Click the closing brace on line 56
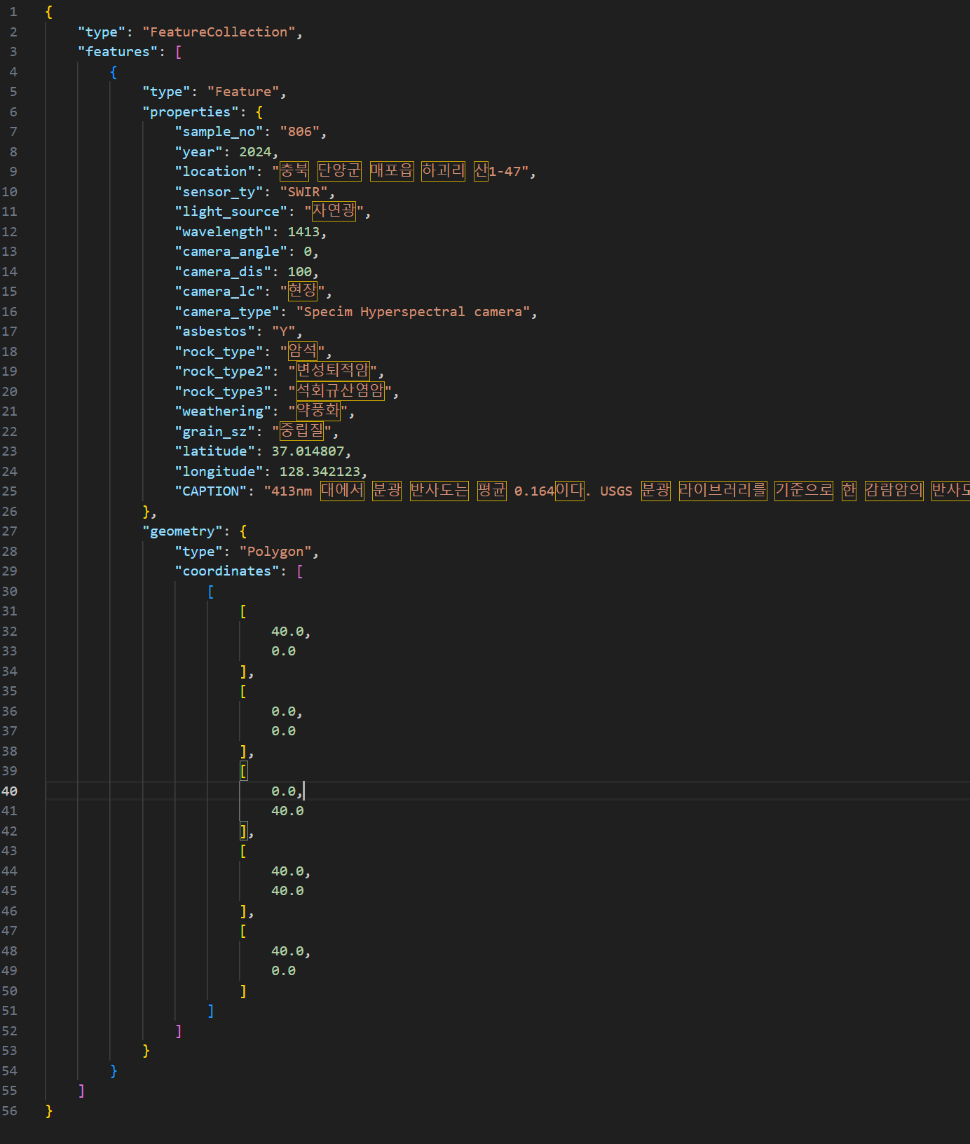This screenshot has height=1144, width=970. [x=48, y=1110]
